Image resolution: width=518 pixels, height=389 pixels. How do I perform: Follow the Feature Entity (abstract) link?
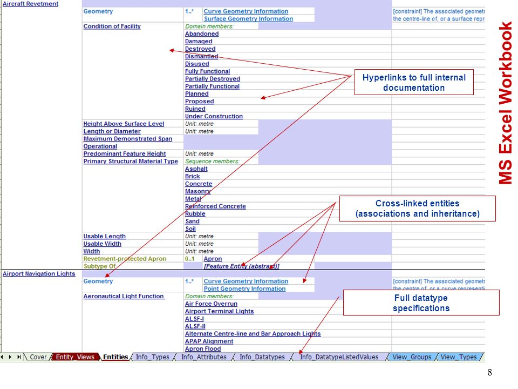[242, 266]
